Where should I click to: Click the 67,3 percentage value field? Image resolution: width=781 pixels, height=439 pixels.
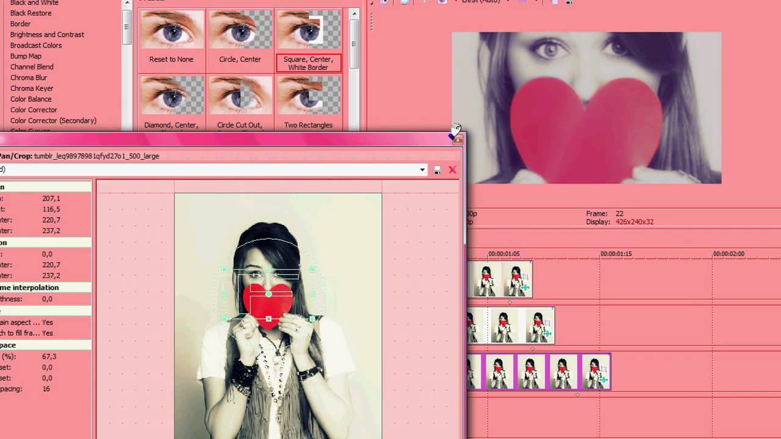point(49,357)
